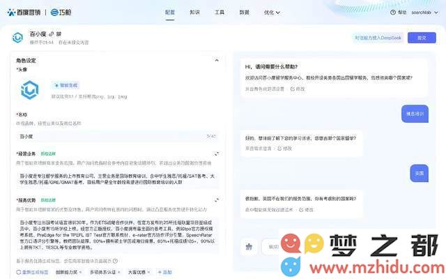
Task: Remove the 多项体系认证 tag
Action: [119, 272]
